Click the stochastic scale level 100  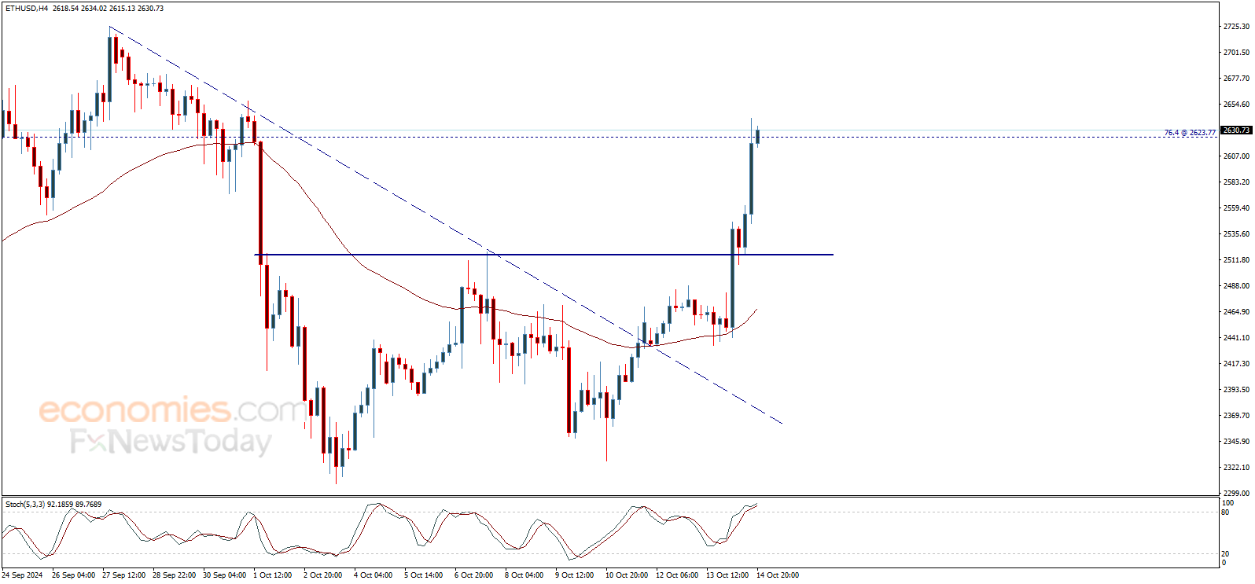[x=1227, y=502]
